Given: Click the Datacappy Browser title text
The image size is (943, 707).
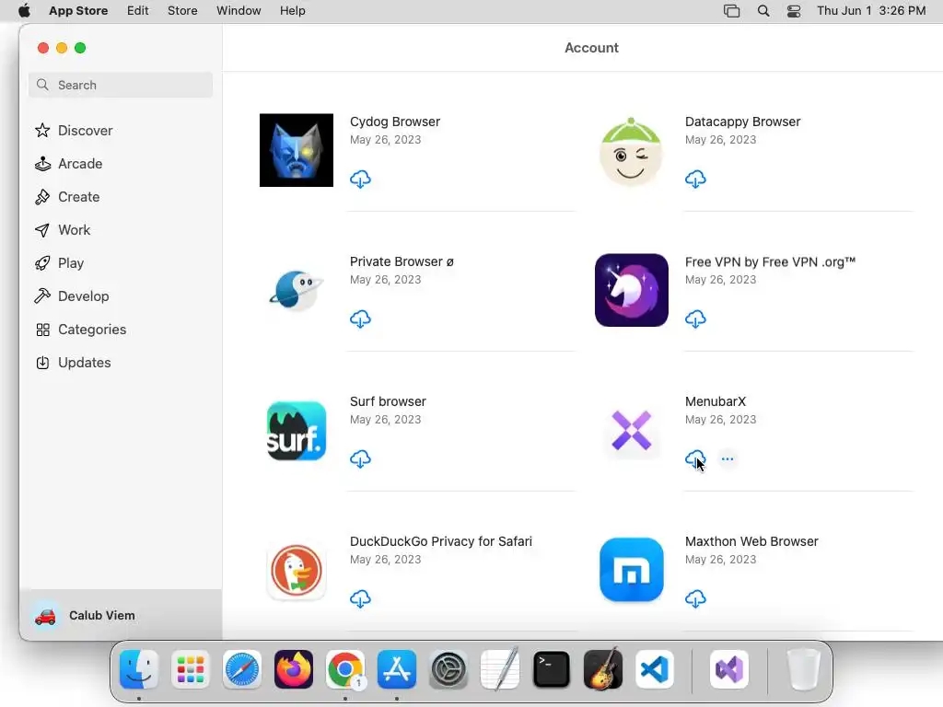Looking at the screenshot, I should coord(743,122).
